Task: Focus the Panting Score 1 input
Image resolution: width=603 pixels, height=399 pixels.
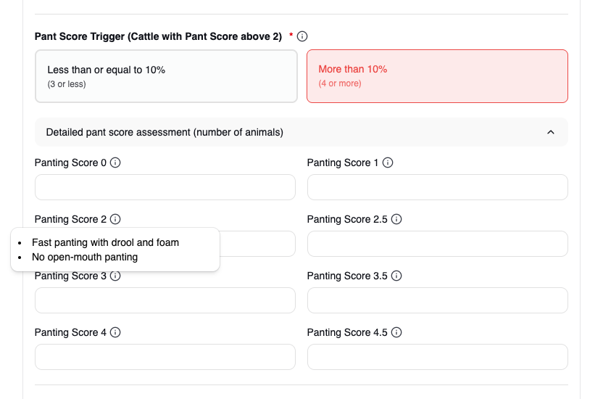Action: click(x=438, y=187)
